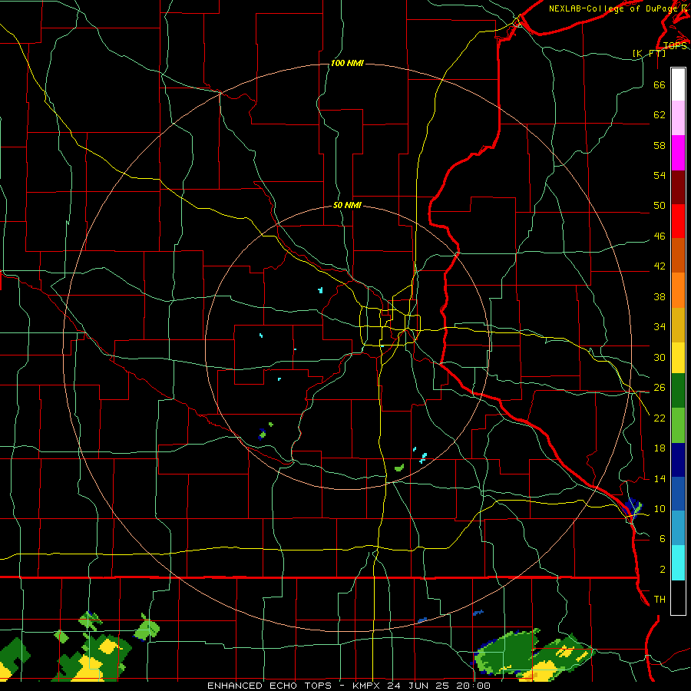
Task: Click the "ENHANCED ECHO TOPS" product title
Action: coord(269,686)
